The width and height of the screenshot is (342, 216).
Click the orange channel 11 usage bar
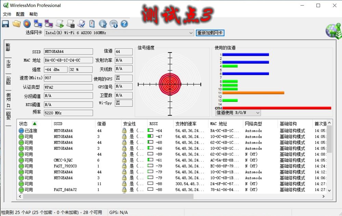(253, 93)
